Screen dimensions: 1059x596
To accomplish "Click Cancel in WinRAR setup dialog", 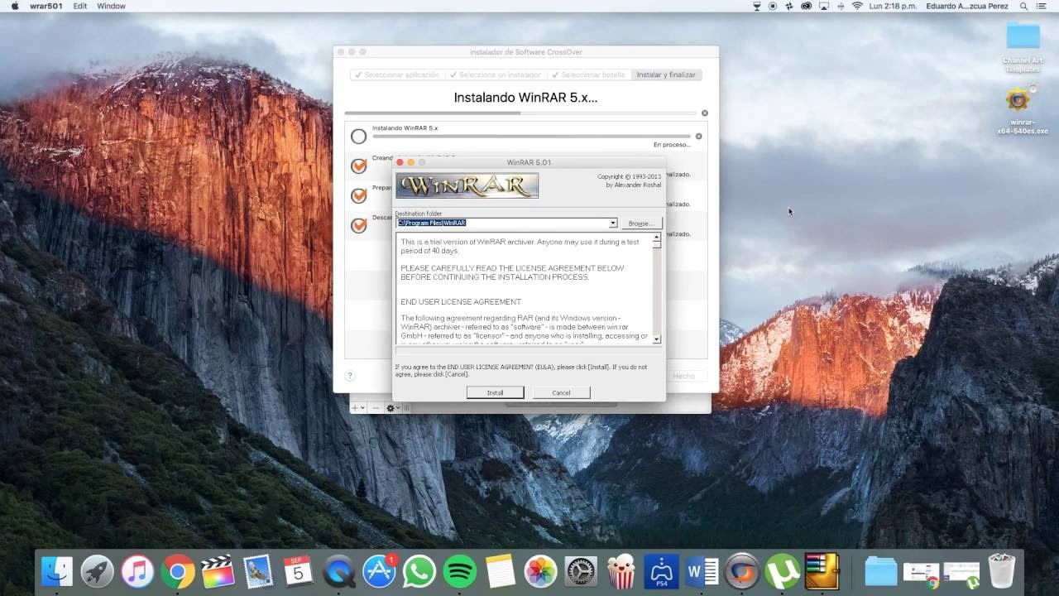I will pyautogui.click(x=561, y=392).
